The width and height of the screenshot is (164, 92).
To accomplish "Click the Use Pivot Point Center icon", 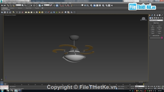I will pyautogui.click(x=51, y=5).
